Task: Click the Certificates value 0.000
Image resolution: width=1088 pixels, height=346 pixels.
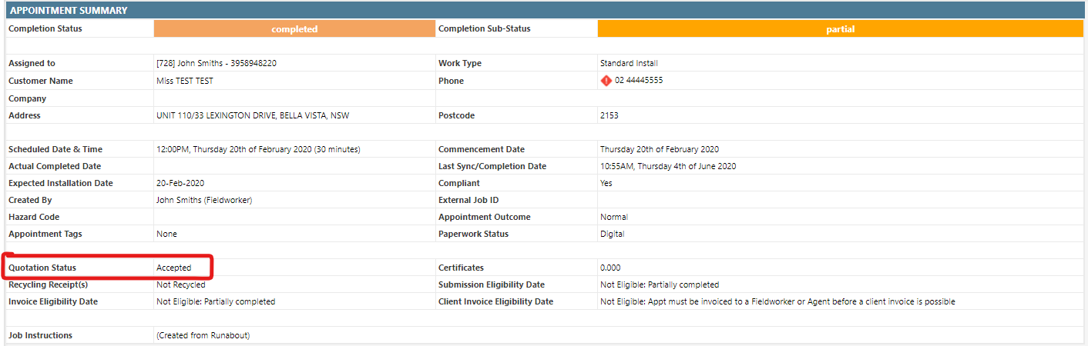Action: [x=610, y=268]
